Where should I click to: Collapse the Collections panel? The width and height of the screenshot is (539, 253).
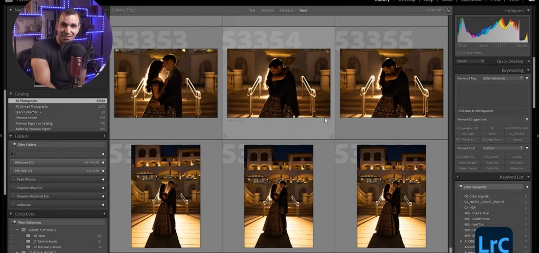point(11,214)
